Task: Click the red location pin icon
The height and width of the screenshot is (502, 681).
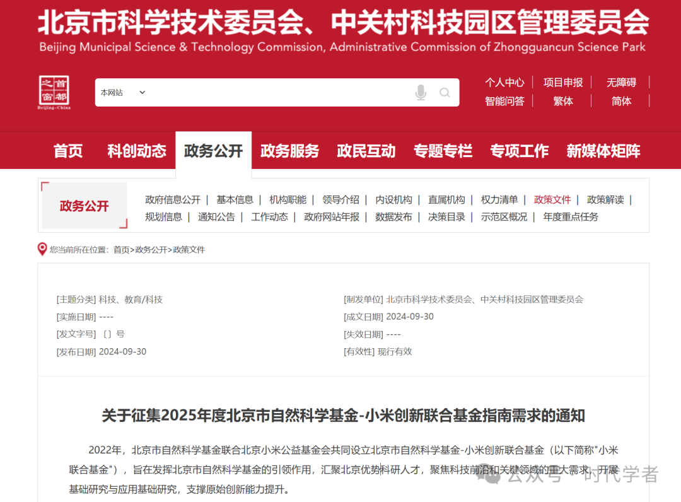Action: (x=42, y=249)
